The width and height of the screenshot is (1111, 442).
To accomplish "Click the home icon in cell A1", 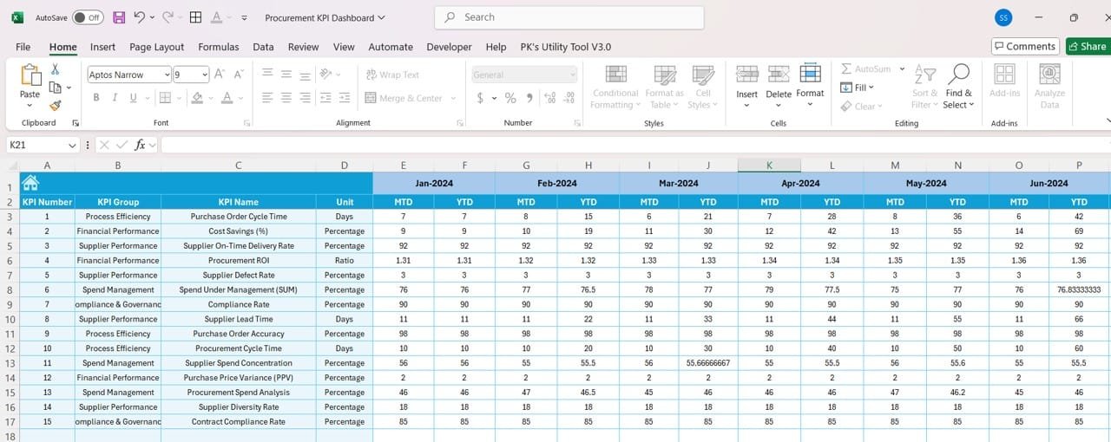I will point(30,182).
